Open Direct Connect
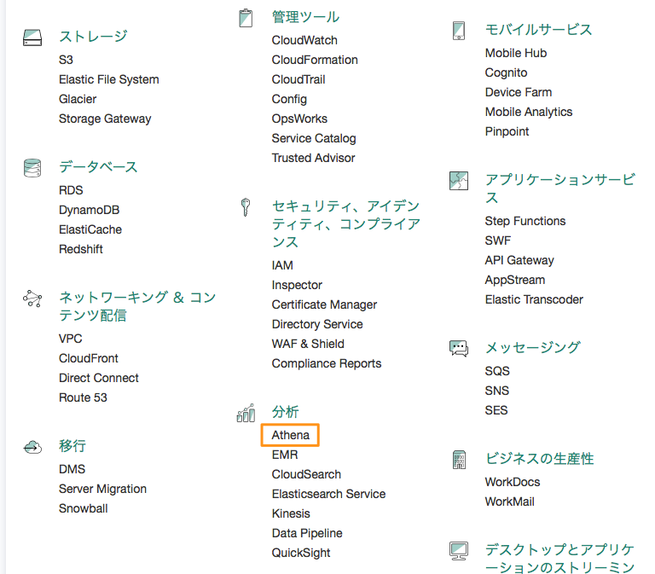This screenshot has height=574, width=655. tap(99, 378)
